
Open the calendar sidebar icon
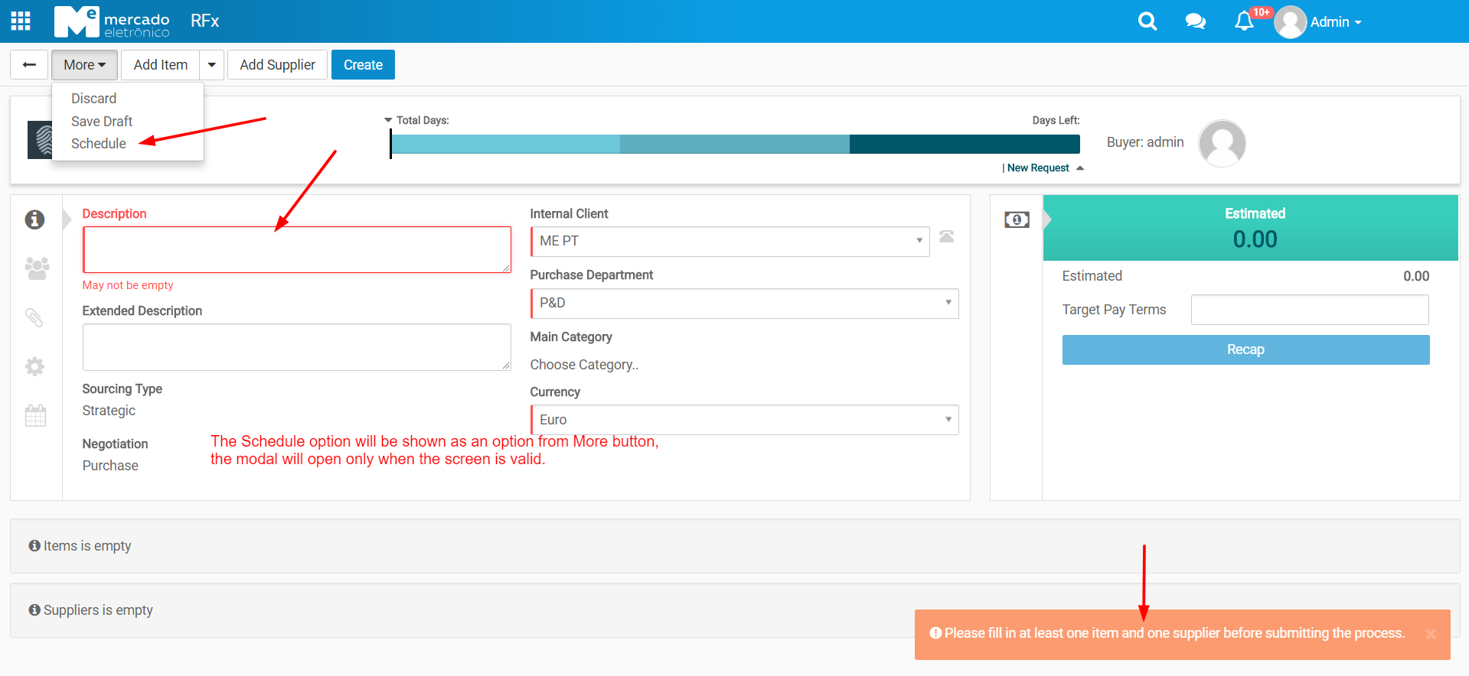pos(35,416)
